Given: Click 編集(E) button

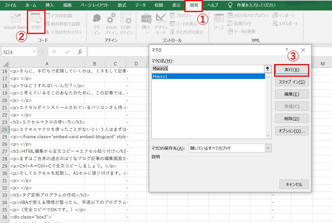Looking at the screenshot, I should click(292, 94).
